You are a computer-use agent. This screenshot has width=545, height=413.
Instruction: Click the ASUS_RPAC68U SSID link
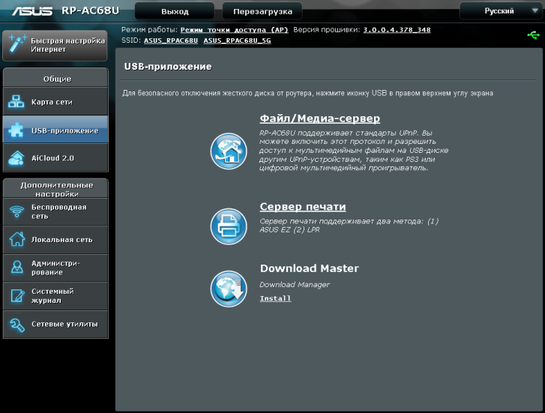click(x=171, y=40)
